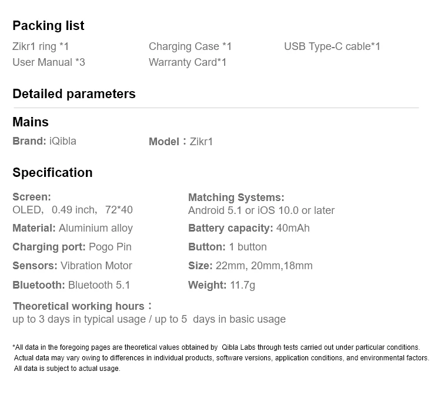The width and height of the screenshot is (441, 395).
Task: Click the Charging Case *1 entry
Action: [190, 46]
